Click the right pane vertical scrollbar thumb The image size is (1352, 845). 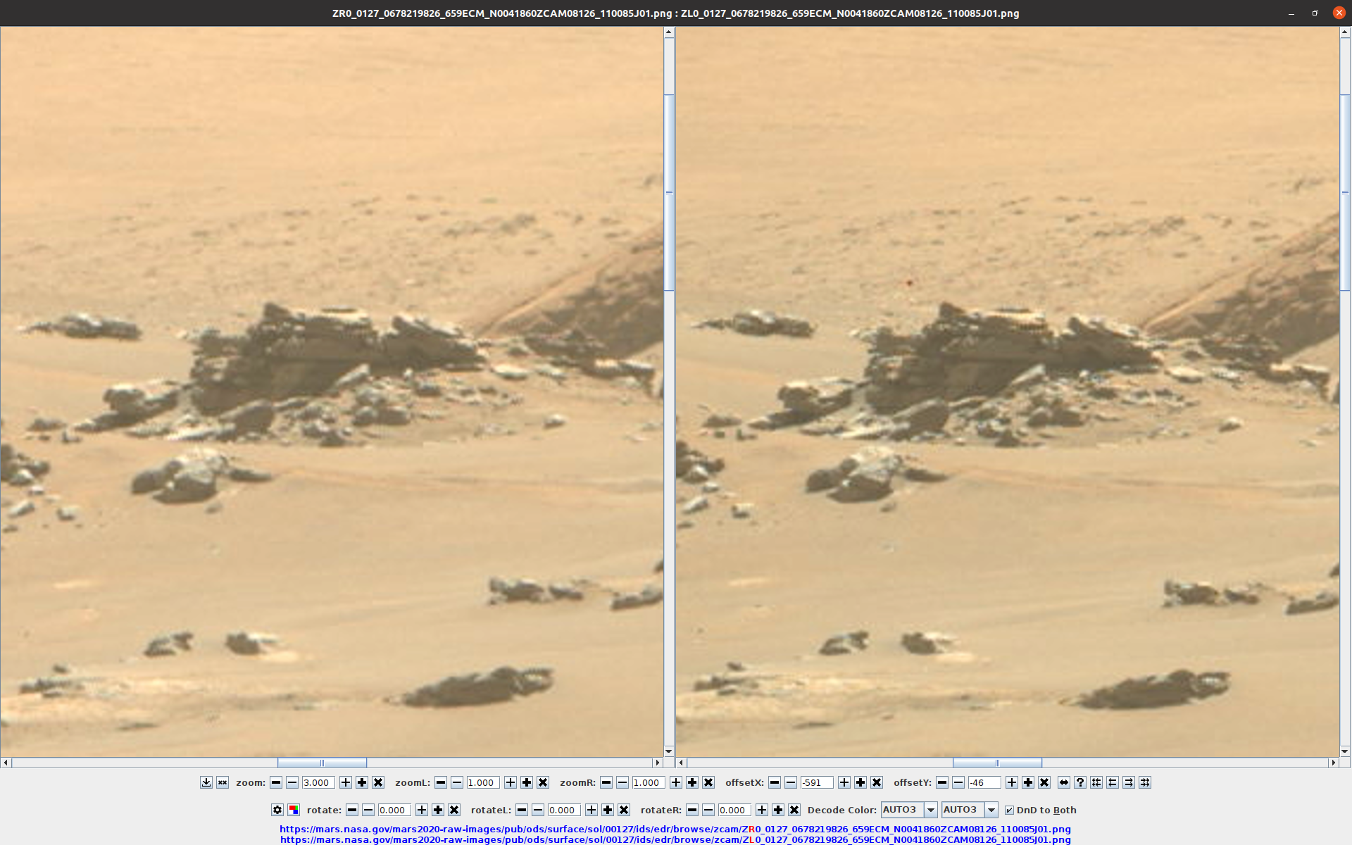(1345, 192)
